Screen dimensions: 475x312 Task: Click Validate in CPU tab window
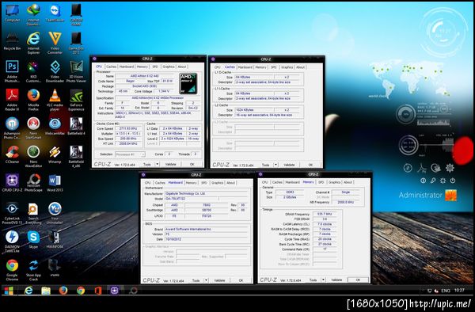[x=170, y=164]
